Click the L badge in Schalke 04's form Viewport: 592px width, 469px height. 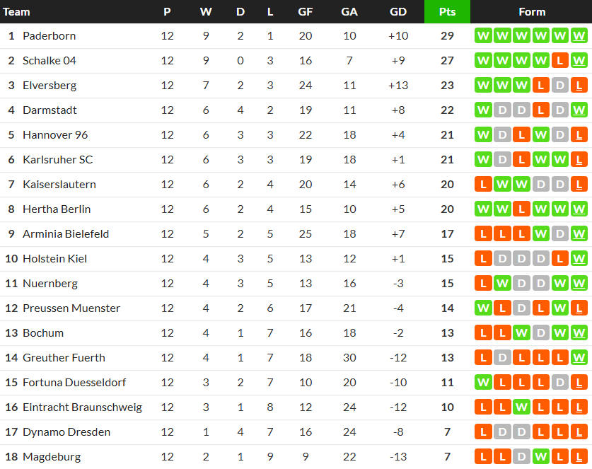(x=559, y=61)
